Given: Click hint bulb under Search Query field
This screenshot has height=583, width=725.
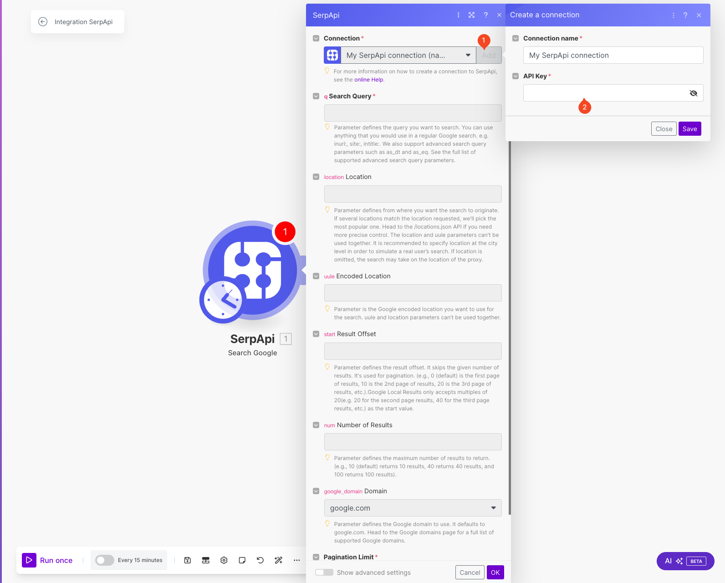Looking at the screenshot, I should (x=327, y=127).
